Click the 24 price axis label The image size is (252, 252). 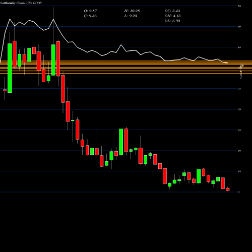tap(239, 130)
